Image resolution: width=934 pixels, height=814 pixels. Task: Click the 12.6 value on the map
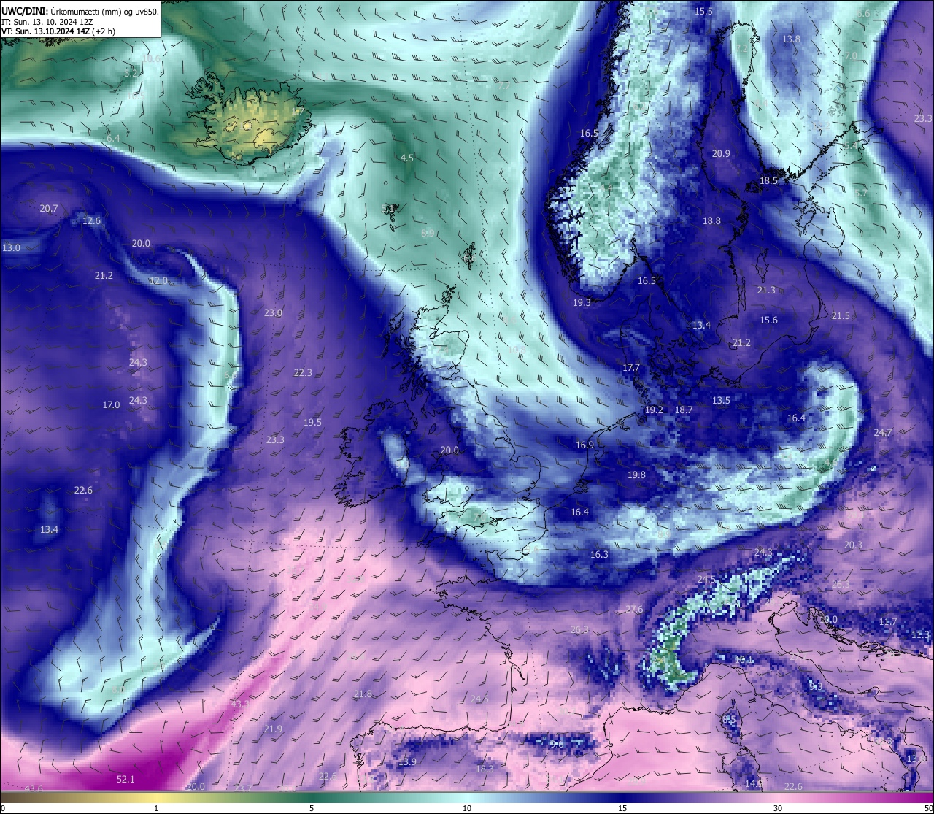91,220
